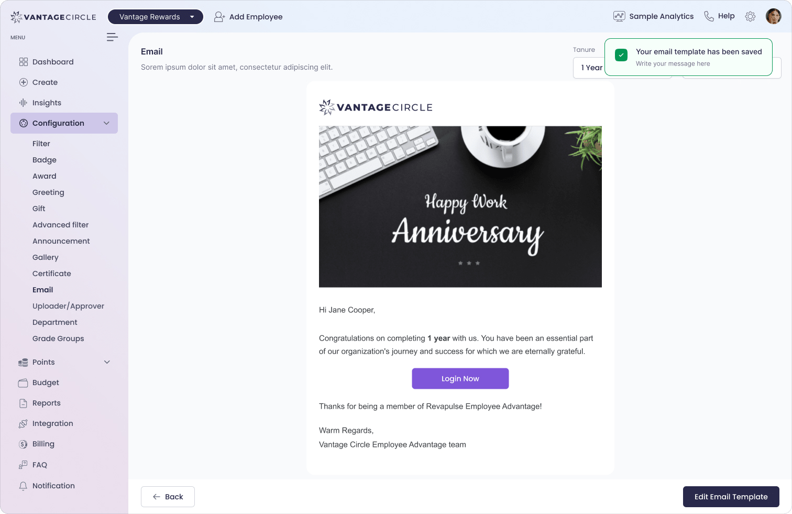Open the 1 Year tenure field
The image size is (792, 514).
click(592, 68)
